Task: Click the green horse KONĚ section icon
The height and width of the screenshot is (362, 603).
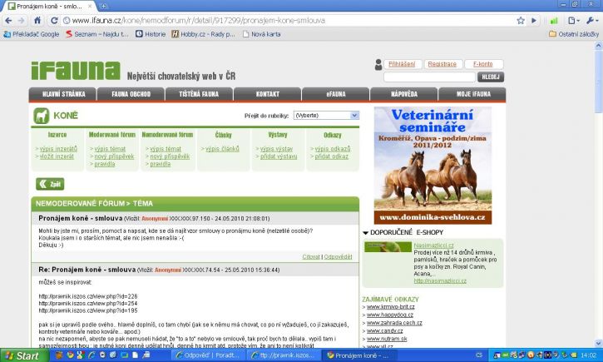Action: [x=41, y=116]
